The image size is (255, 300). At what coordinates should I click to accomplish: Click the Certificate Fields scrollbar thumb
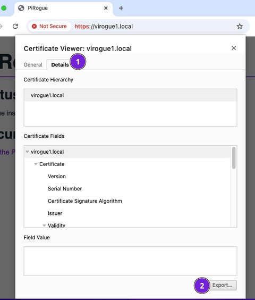(234, 158)
